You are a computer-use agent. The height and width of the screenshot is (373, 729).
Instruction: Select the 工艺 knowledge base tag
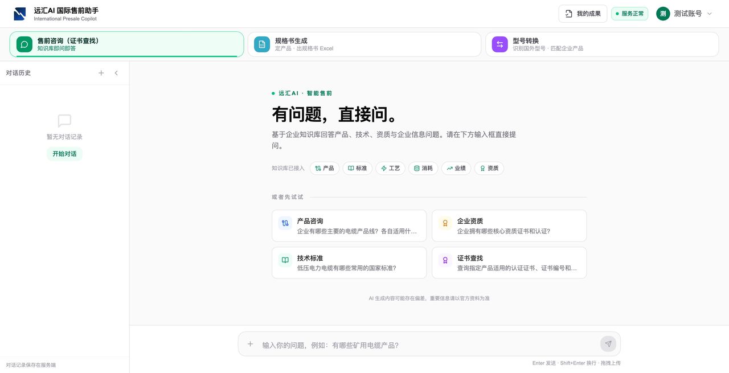click(x=391, y=169)
